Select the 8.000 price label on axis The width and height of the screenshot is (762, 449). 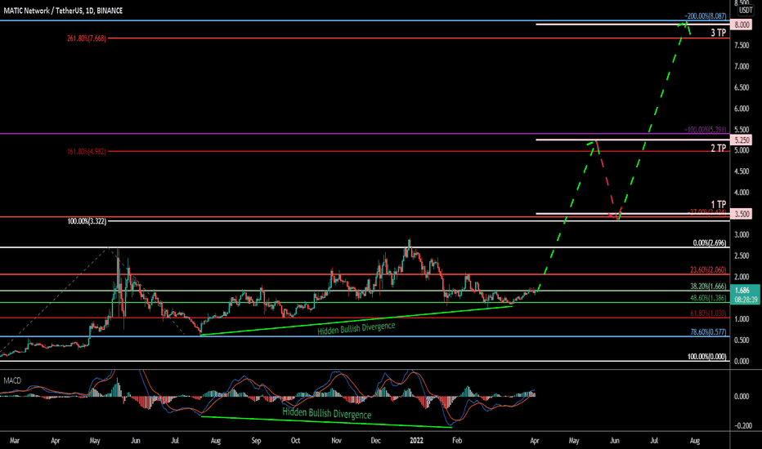[742, 24]
